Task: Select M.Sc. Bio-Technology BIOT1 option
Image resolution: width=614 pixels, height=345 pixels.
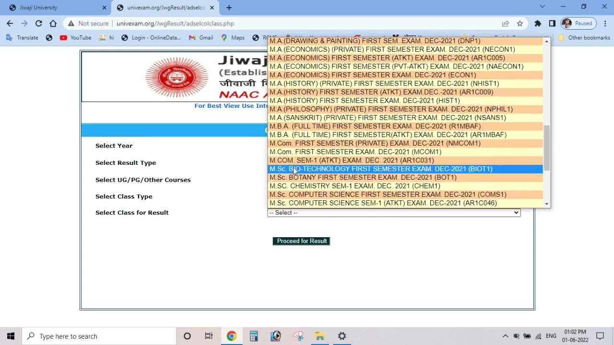Action: click(405, 169)
